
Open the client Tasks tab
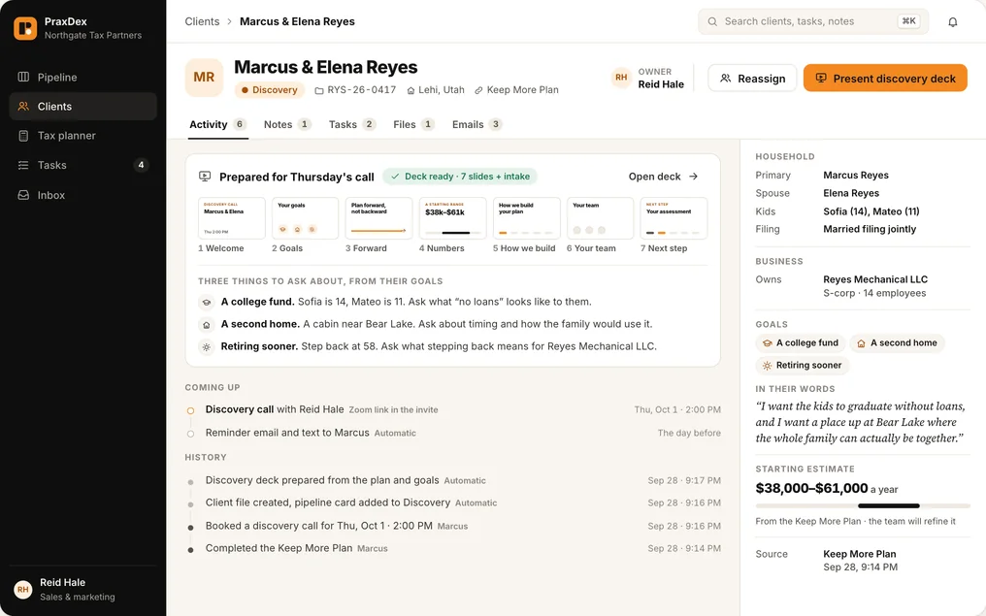352,124
